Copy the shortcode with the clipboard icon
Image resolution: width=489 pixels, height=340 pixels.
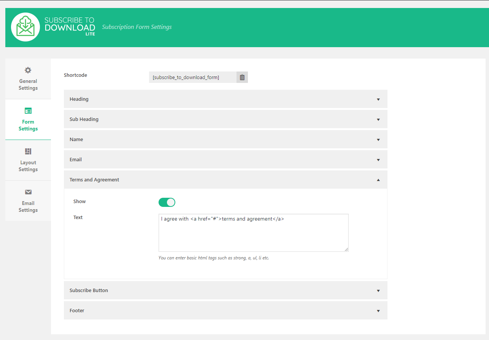[242, 77]
